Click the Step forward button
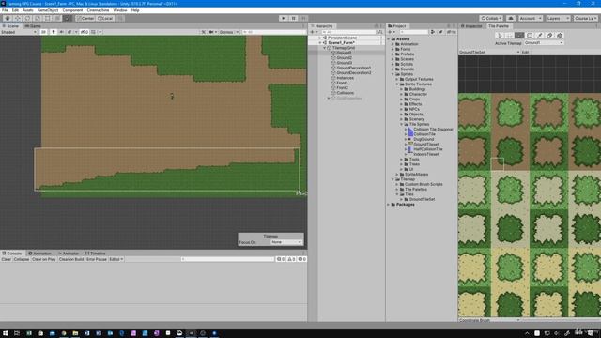The width and height of the screenshot is (601, 338). (x=303, y=18)
